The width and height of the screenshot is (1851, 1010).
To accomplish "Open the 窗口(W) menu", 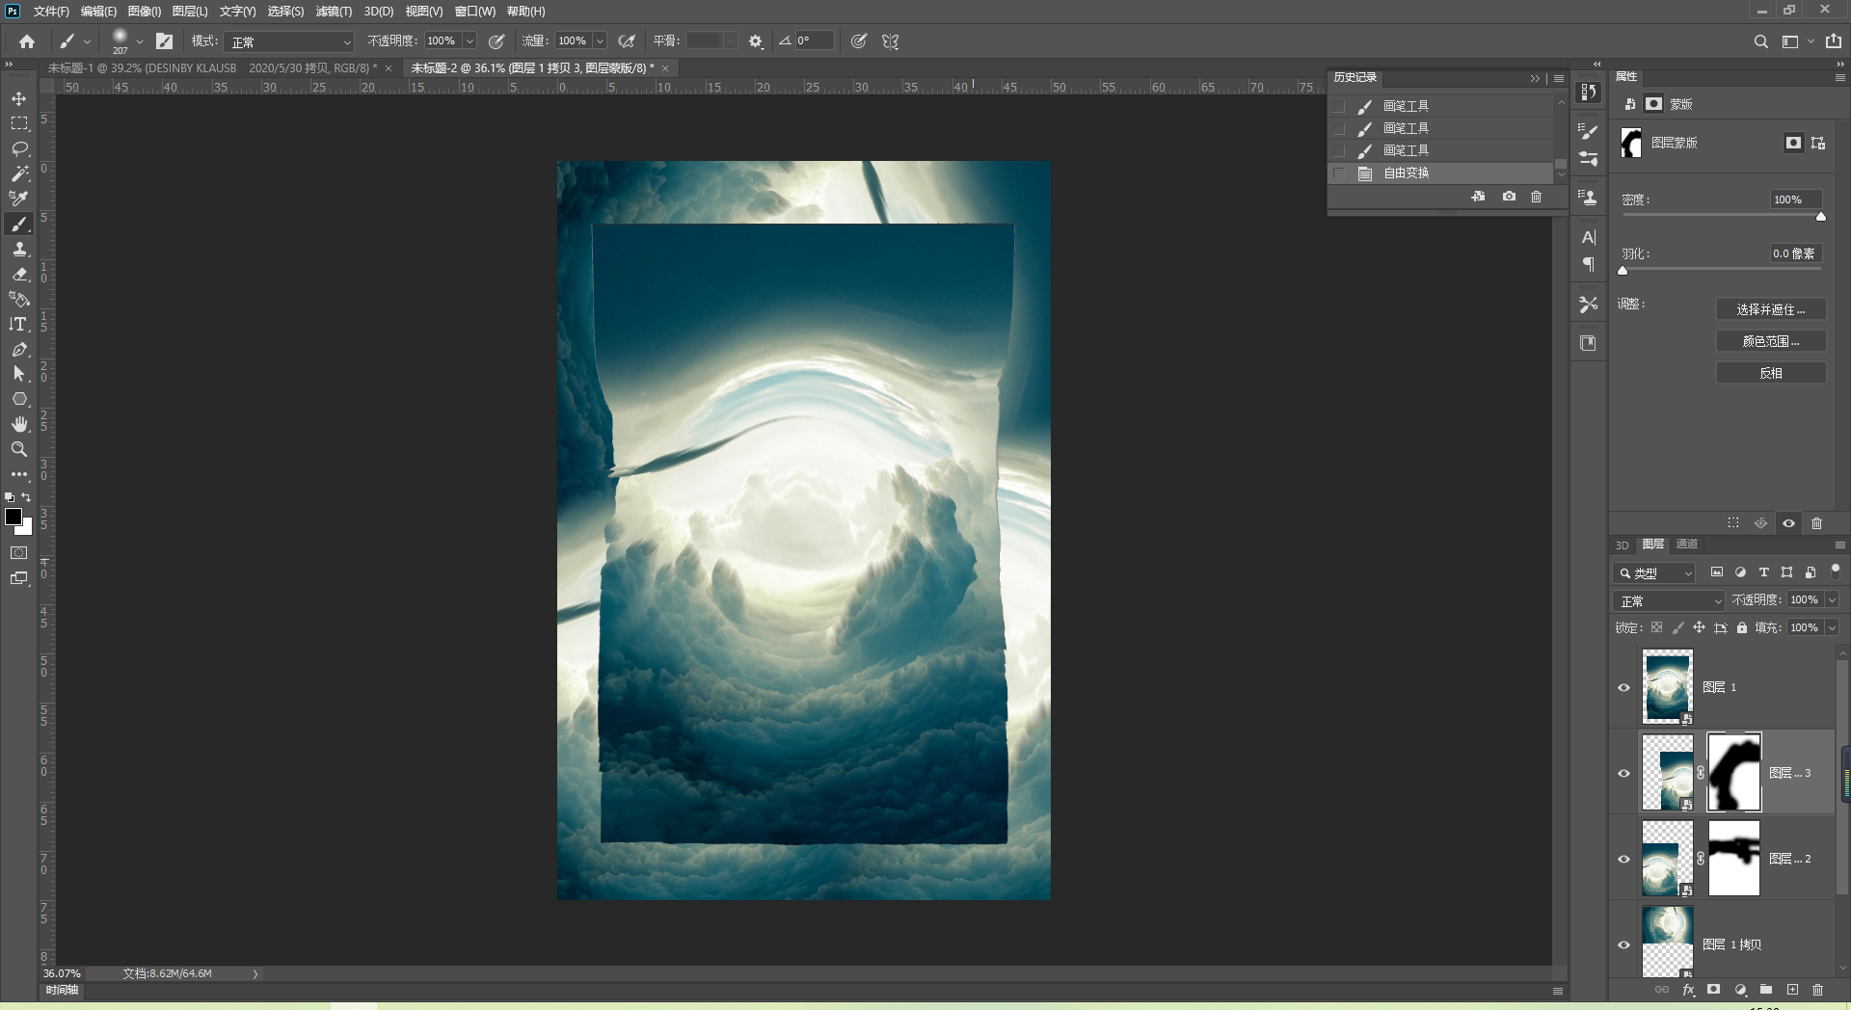I will click(475, 12).
